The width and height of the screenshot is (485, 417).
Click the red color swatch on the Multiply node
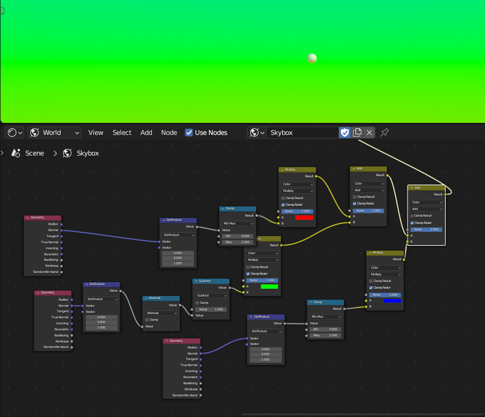(x=304, y=218)
